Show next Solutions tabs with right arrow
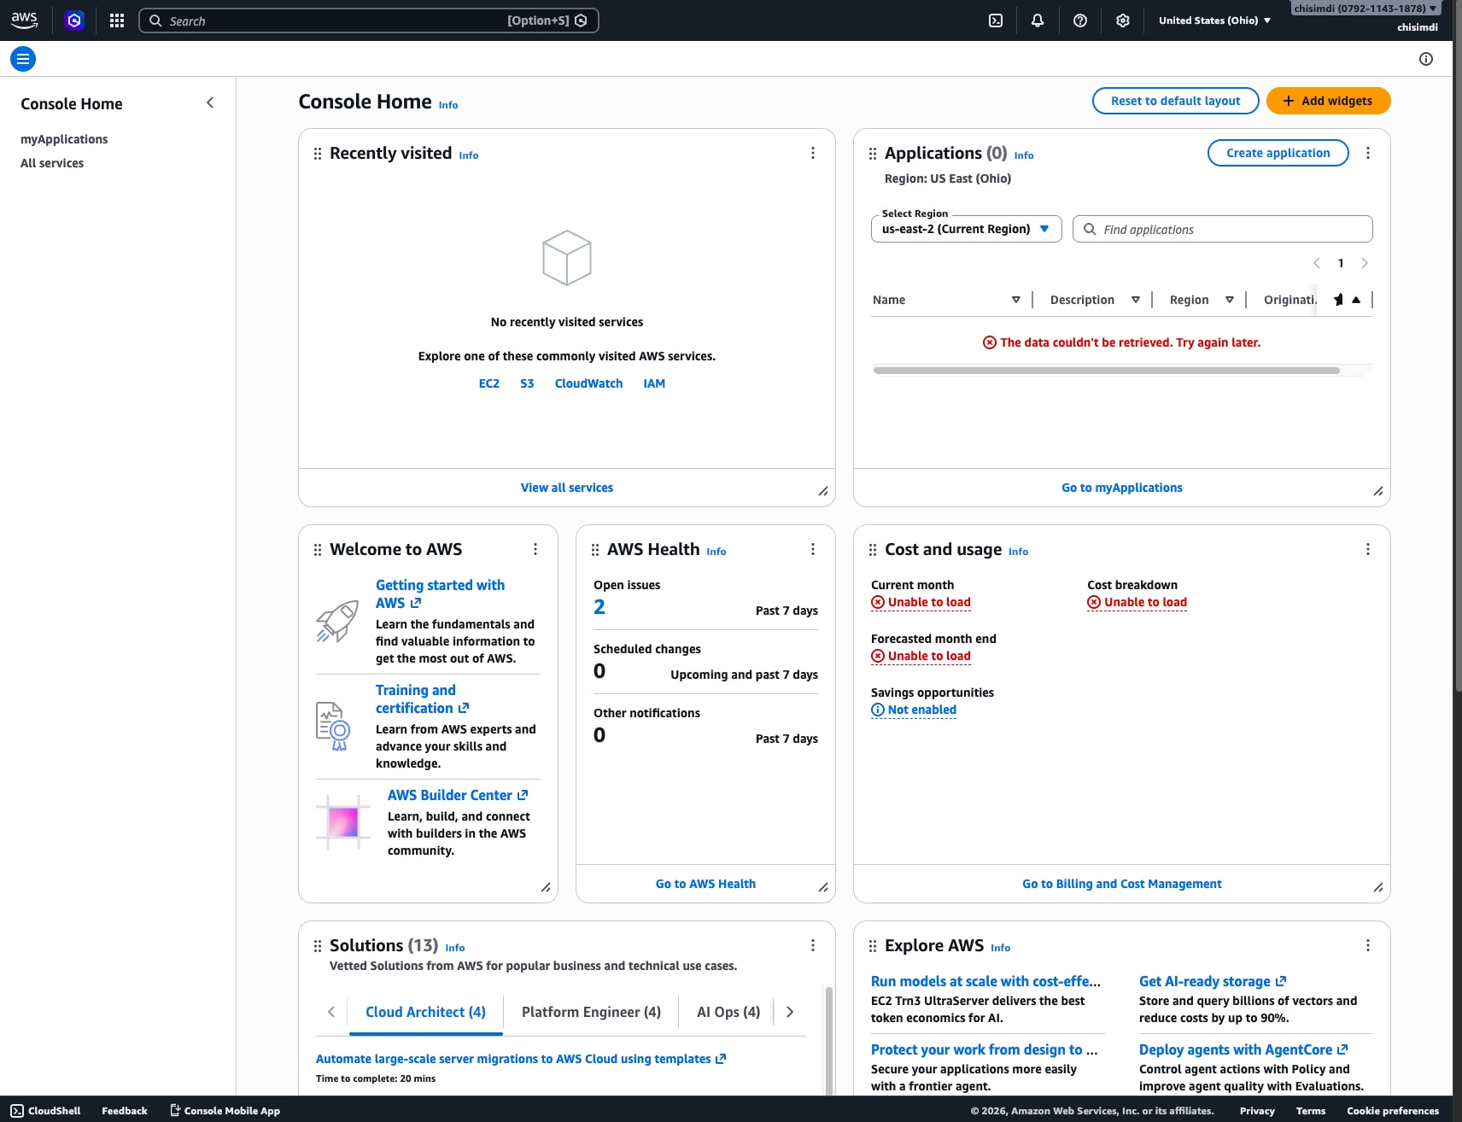The height and width of the screenshot is (1122, 1462). pos(790,1012)
